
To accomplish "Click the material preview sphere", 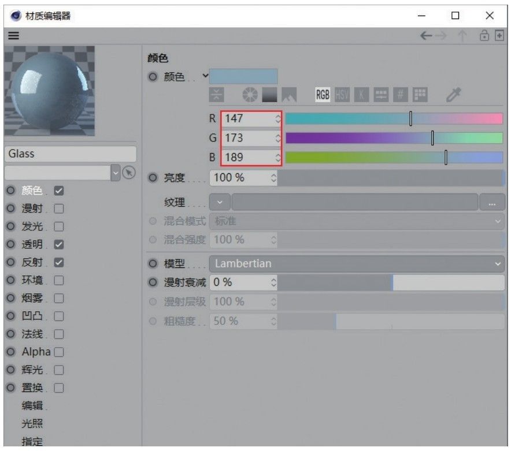I will (x=50, y=91).
